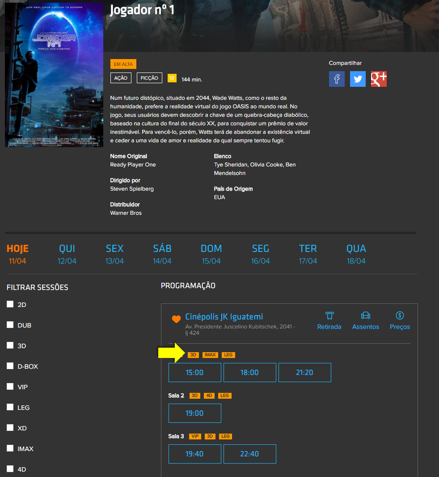Viewport: 439px width, 477px height.
Task: Switch to QUA 18/04 date
Action: pyautogui.click(x=356, y=254)
